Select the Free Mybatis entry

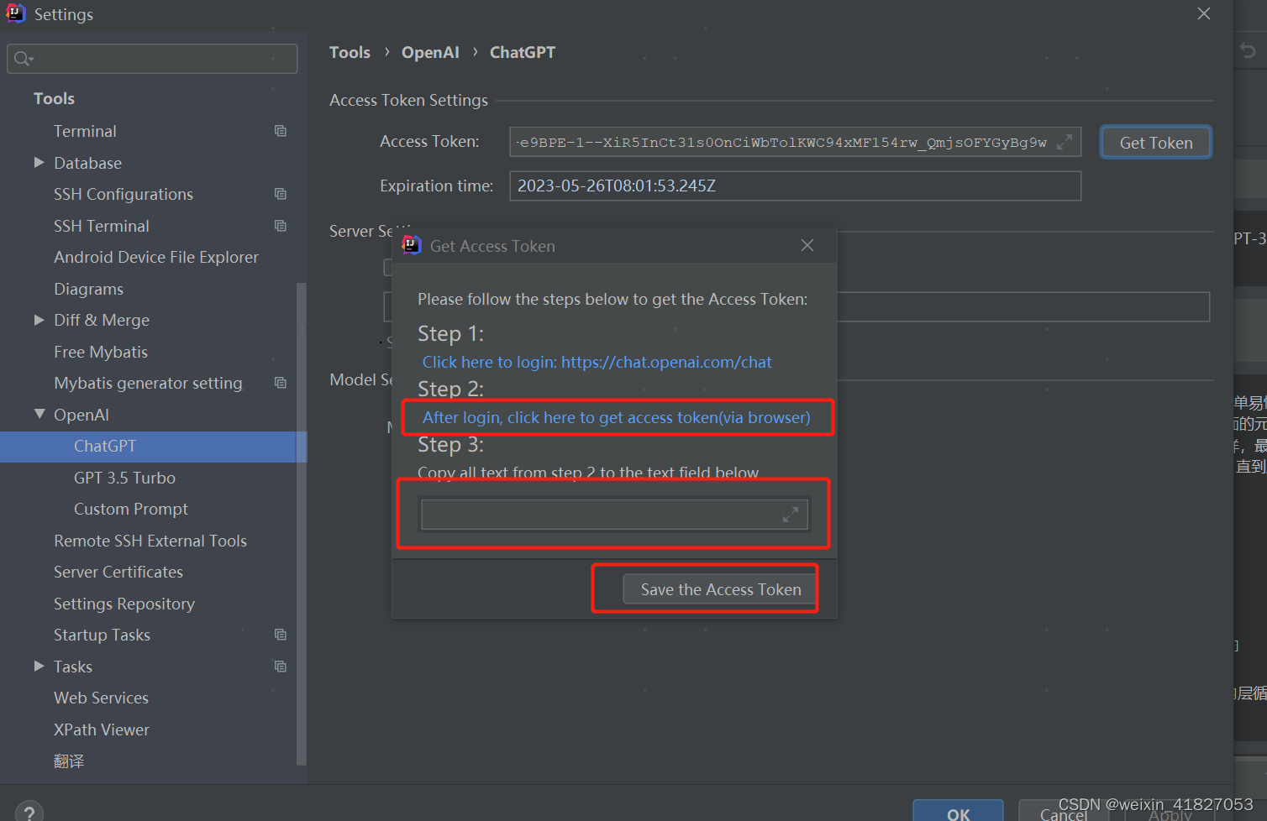(x=101, y=352)
